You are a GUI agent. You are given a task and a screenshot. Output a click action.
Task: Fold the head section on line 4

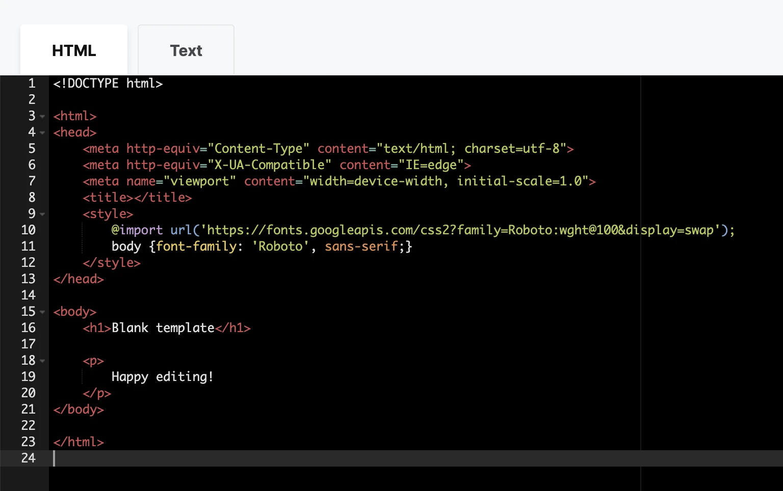point(42,133)
